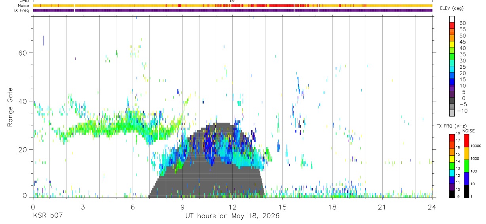Viewport: 486px width, 224px height.
Task: Click the 'TX Freq' row label at top
Action: pos(21,10)
